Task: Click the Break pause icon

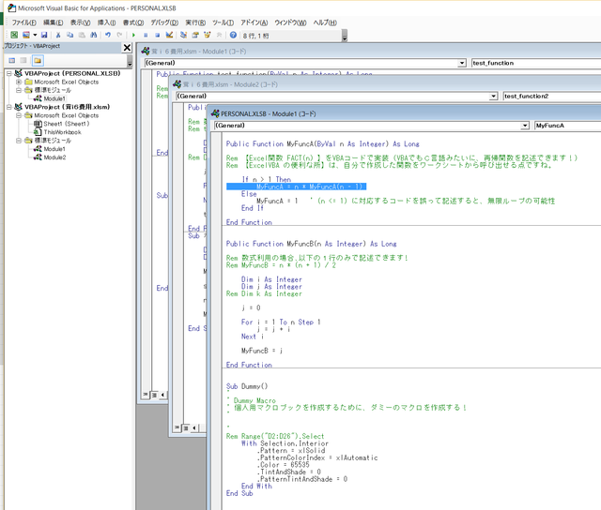Action: click(146, 36)
